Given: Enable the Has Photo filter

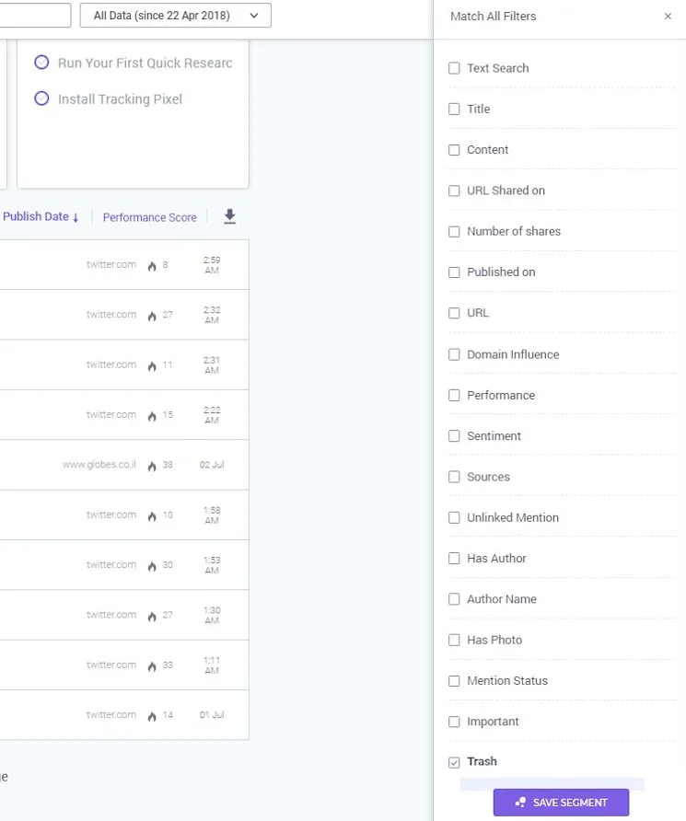Looking at the screenshot, I should [454, 640].
